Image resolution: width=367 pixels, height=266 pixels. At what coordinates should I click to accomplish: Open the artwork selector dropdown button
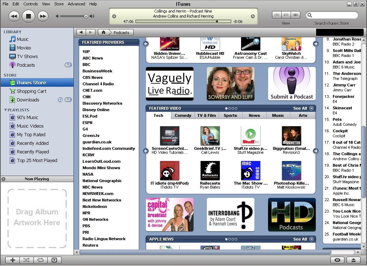54,260
